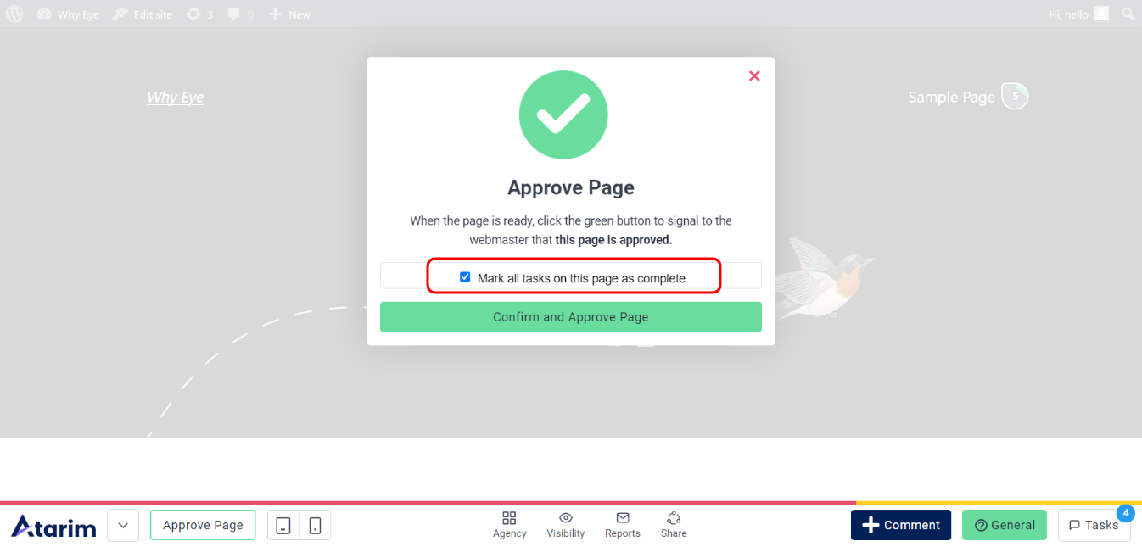The width and height of the screenshot is (1142, 547).
Task: Uncheck Mark all tasks as complete
Action: point(465,277)
